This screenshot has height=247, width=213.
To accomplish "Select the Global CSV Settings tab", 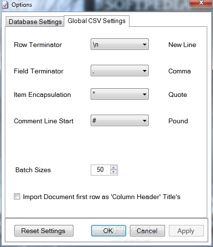I will click(96, 21).
